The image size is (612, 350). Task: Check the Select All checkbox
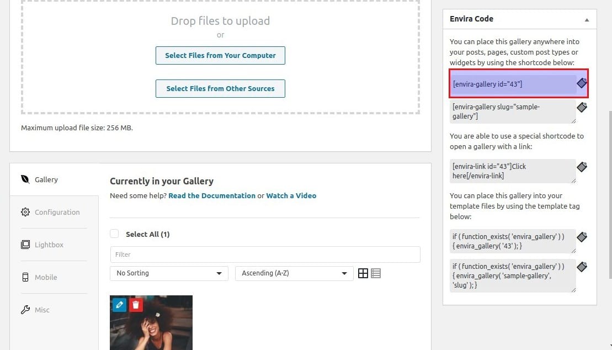(114, 234)
